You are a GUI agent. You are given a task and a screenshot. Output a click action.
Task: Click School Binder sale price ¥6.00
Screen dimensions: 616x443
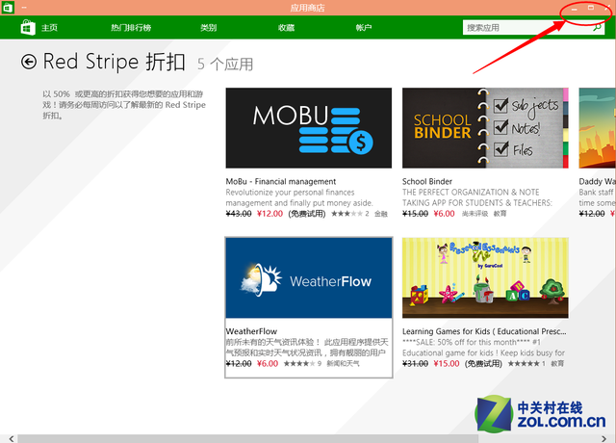pos(444,214)
